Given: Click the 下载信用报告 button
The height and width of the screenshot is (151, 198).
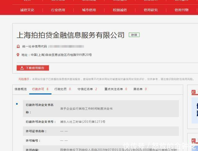Looking at the screenshot, I should (x=33, y=68).
